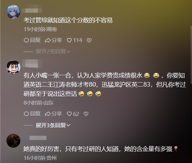Click reply bubble icon under Hunan comment
The image size is (192, 163).
[26, 40]
